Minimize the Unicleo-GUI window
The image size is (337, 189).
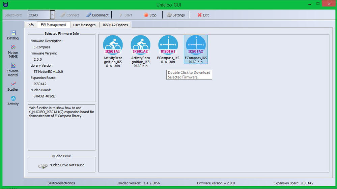click(x=309, y=4)
